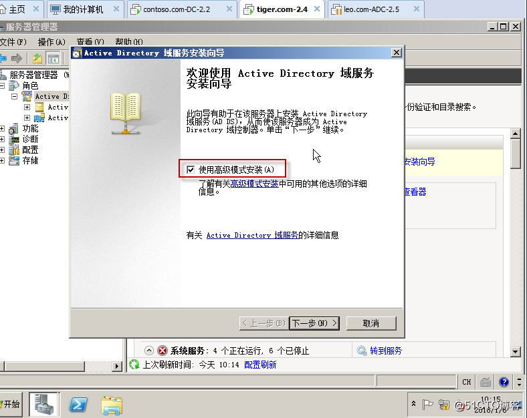
Task: Collapse the Active Directory role node
Action: [14, 97]
